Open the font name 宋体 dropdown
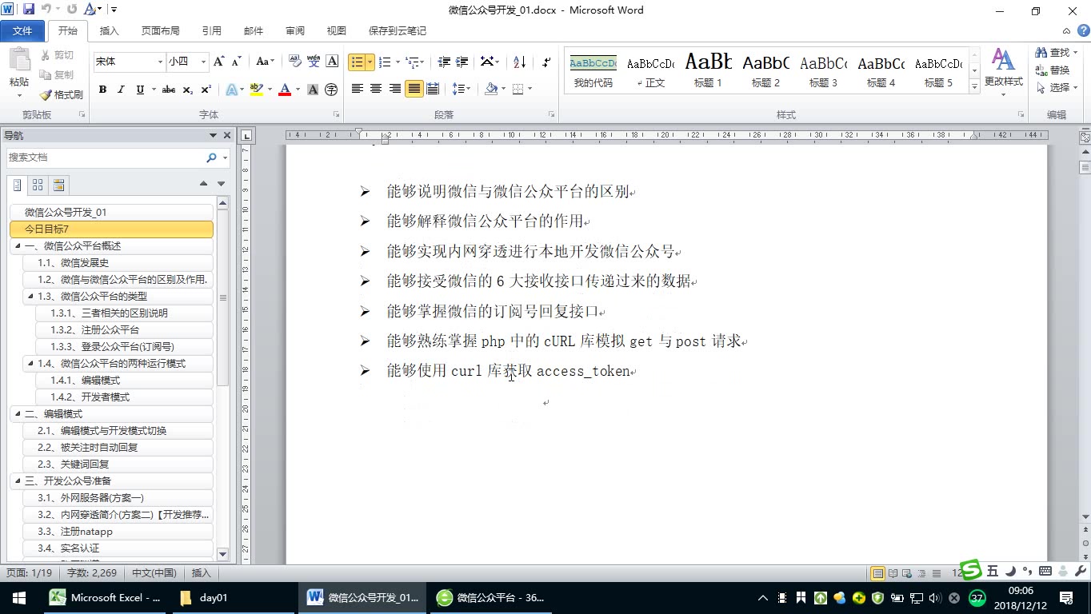1091x614 pixels. tap(159, 62)
